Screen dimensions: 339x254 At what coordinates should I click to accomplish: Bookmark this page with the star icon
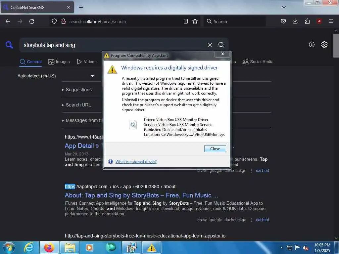(x=195, y=21)
